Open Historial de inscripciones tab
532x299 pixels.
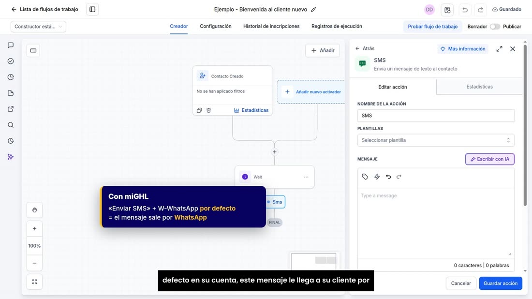pyautogui.click(x=271, y=26)
